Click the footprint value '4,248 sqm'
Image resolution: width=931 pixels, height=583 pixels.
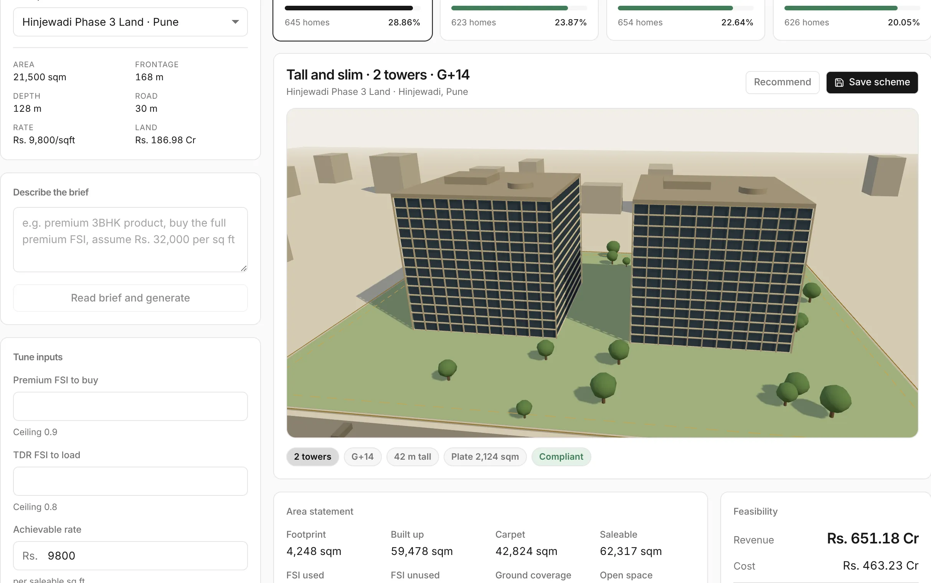pos(314,552)
